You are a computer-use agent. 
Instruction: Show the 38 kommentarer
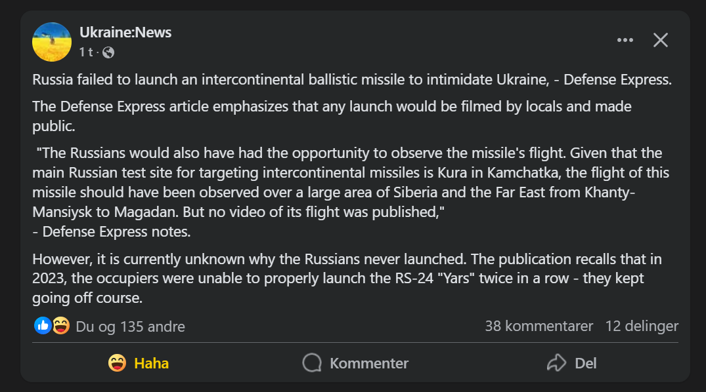coord(539,326)
